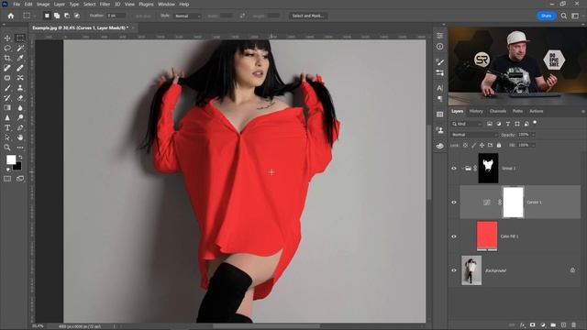Change screen mode icon in toolbox
The width and height of the screenshot is (587, 330).
point(20,179)
